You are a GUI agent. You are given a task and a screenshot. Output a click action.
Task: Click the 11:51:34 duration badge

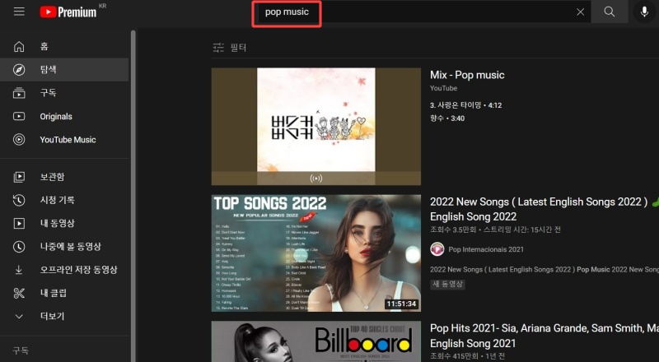tap(401, 304)
